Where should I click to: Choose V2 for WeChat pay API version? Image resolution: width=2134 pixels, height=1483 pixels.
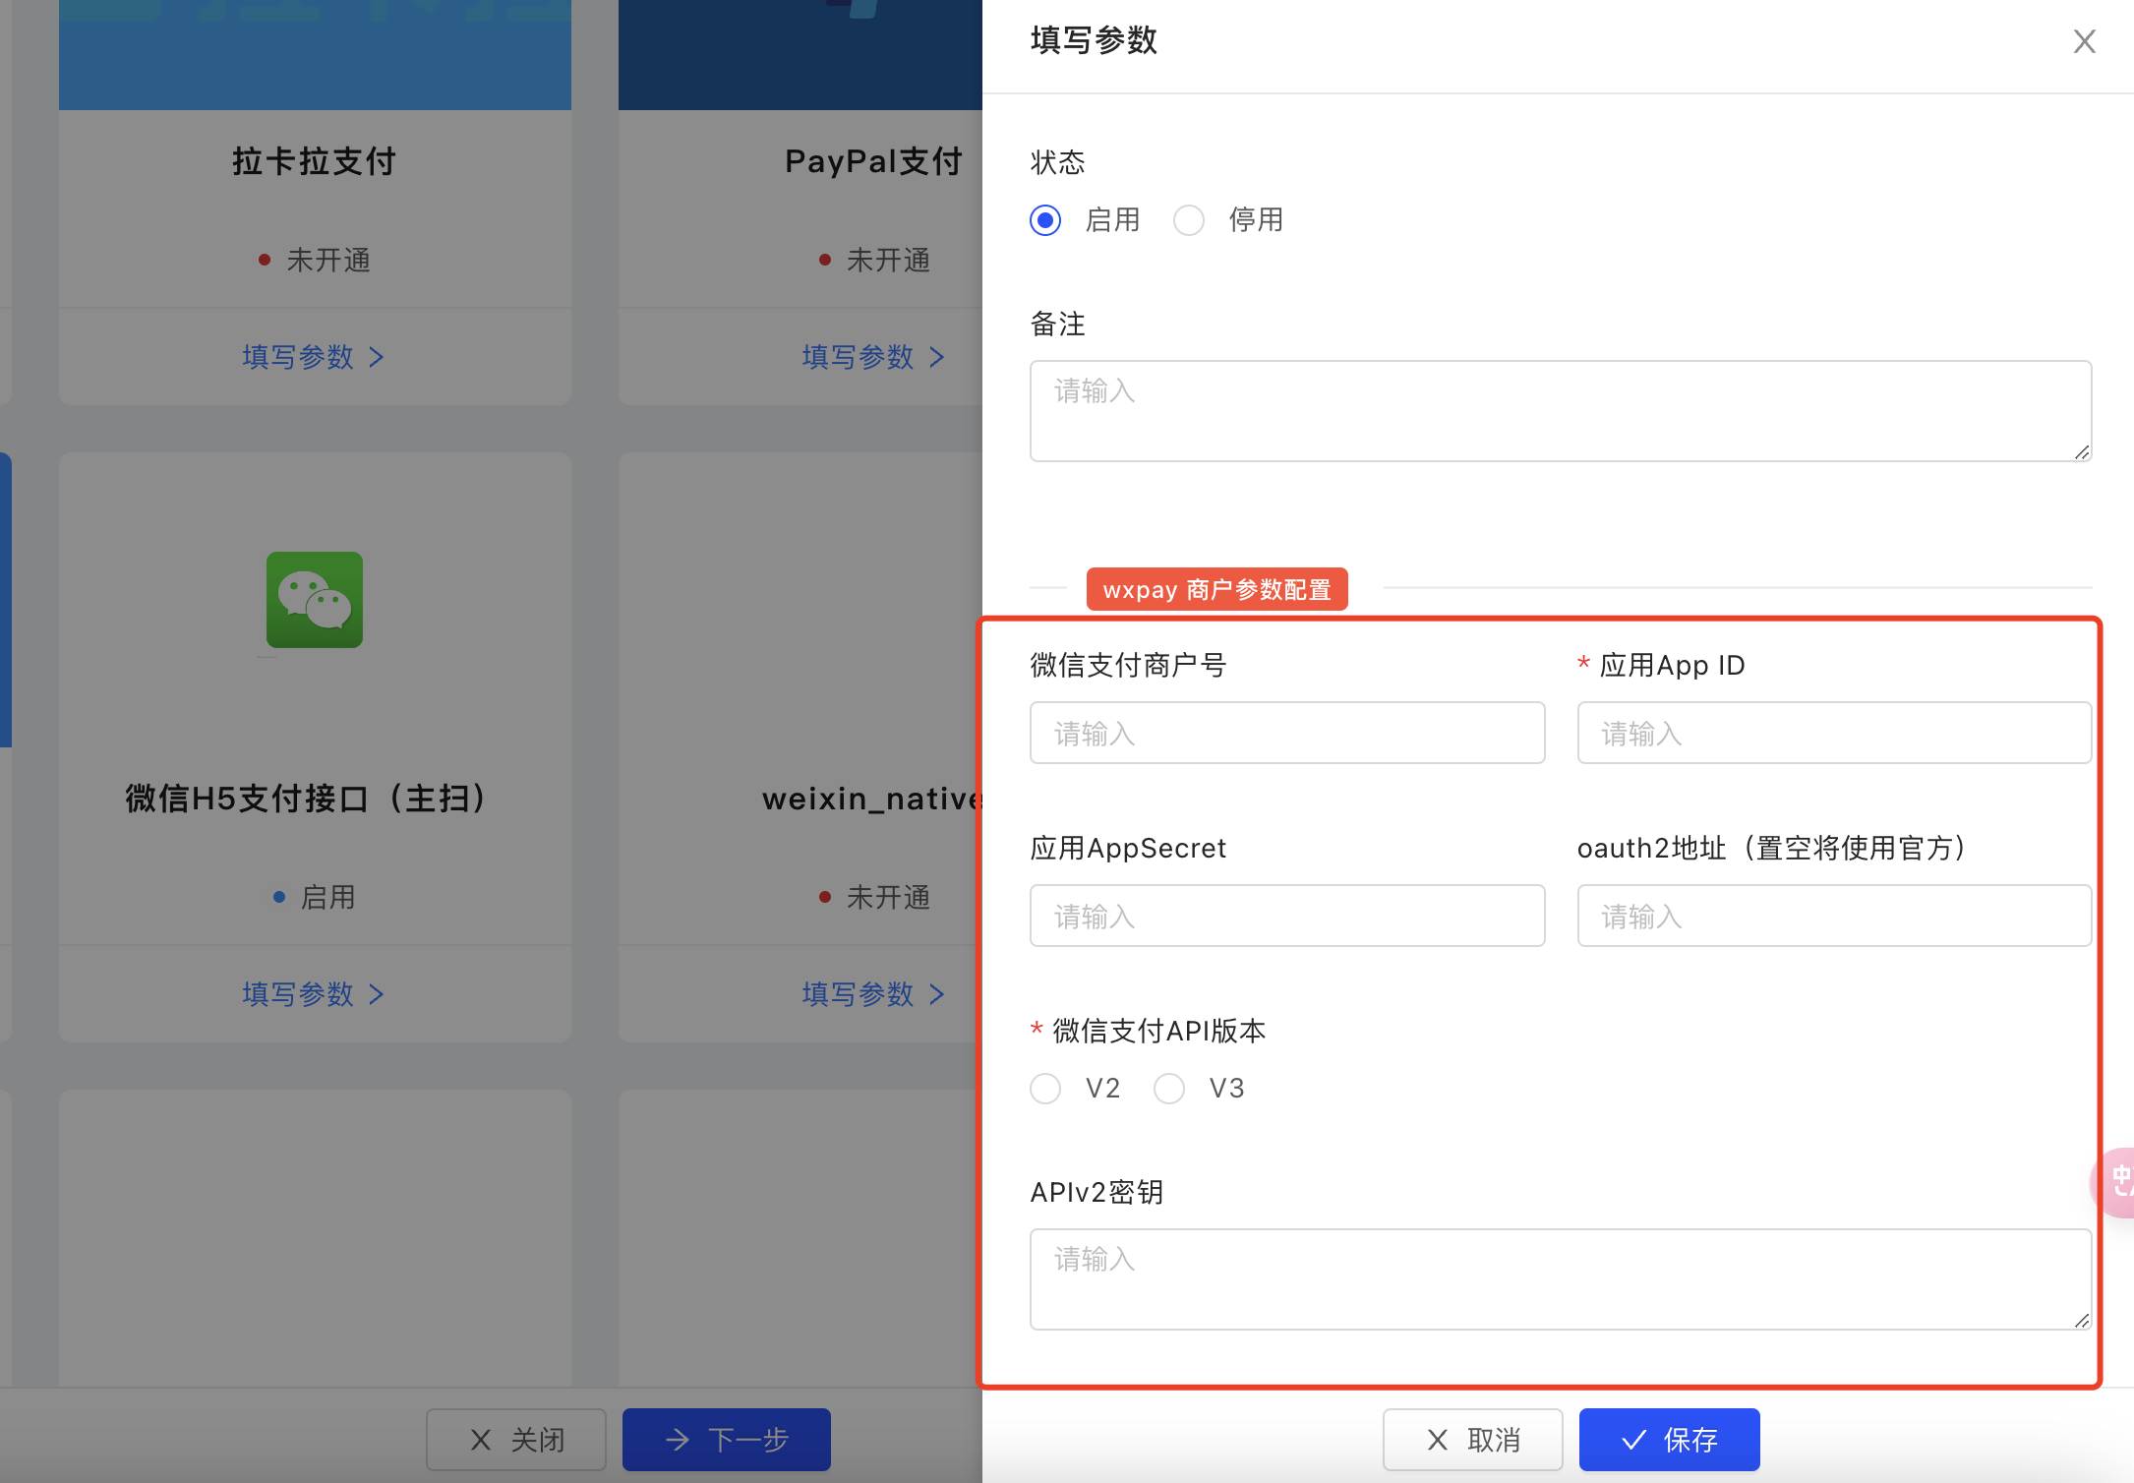(1045, 1089)
